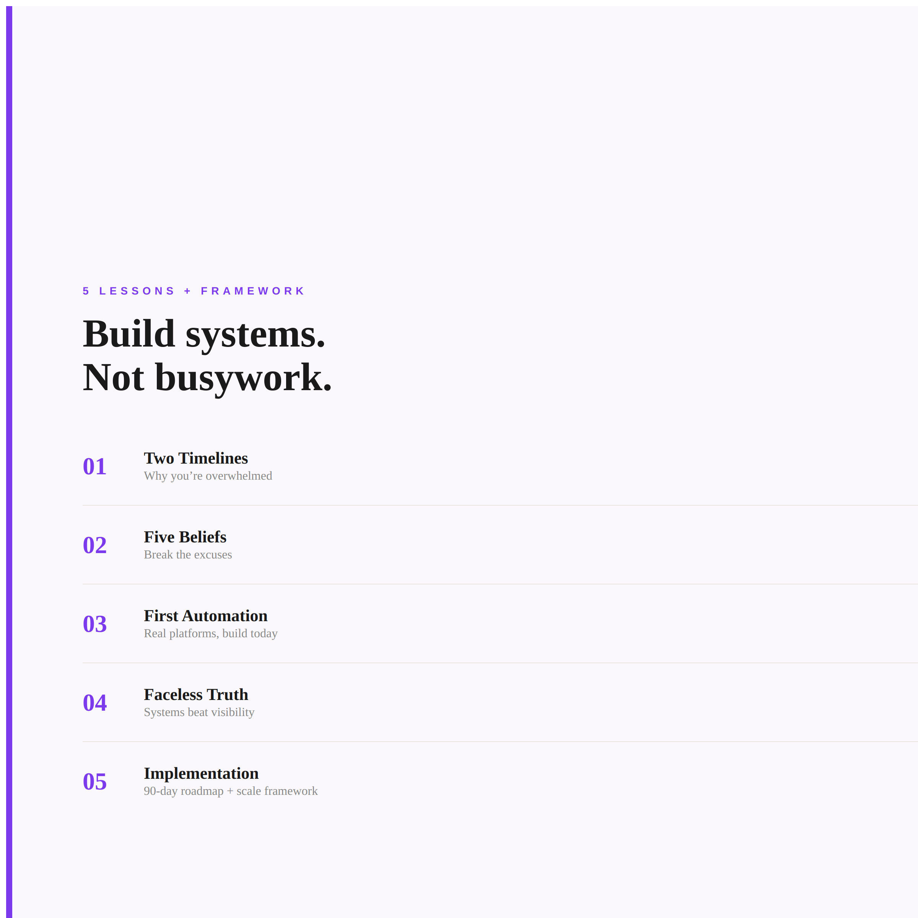
Task: Click 'Systems beat visibility' subtitle
Action: (199, 712)
